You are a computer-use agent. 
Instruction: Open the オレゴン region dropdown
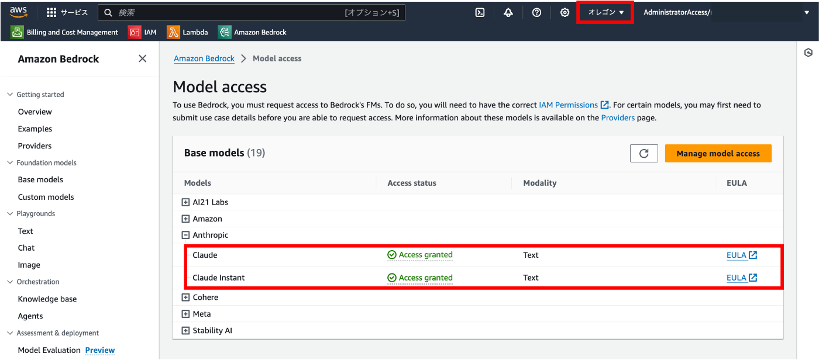[x=606, y=12]
